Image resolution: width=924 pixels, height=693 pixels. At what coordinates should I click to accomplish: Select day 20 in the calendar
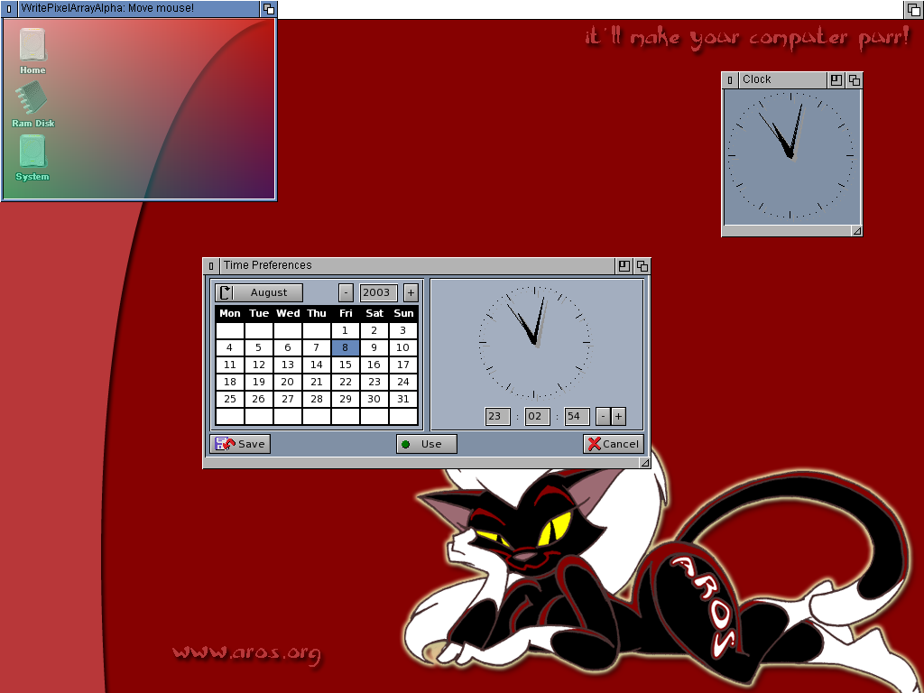click(288, 382)
